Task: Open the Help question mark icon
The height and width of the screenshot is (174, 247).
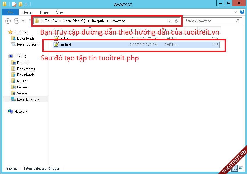Action: click(x=242, y=12)
